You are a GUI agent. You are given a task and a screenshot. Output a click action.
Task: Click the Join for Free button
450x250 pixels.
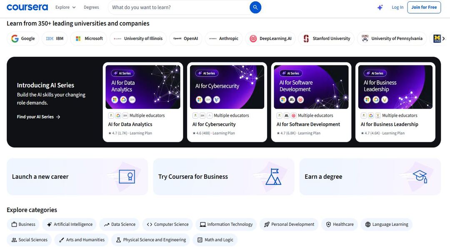[x=424, y=7]
